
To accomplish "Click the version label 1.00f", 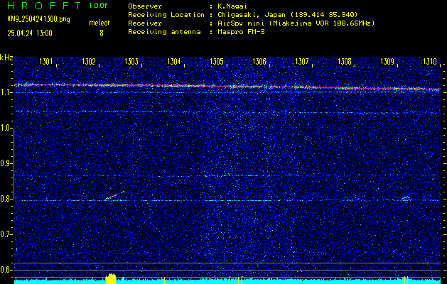I will 98,6.
